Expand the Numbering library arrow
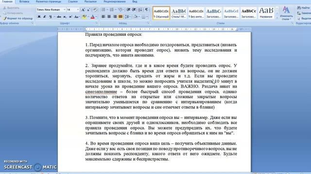Viewport: 311px width, 174px height. 116,10
